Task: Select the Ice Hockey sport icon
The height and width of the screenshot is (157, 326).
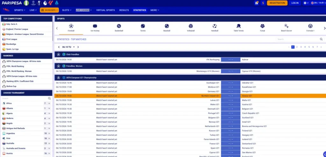Action: click(95, 26)
